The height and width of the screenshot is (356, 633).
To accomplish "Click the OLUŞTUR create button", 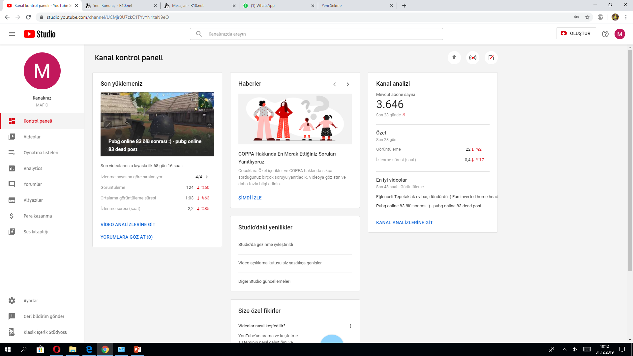I will click(576, 34).
